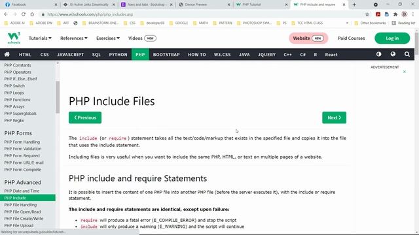Open Chrome three-dot menu

click(x=413, y=14)
